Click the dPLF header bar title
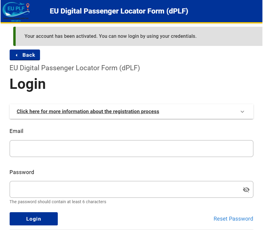The image size is (263, 232). click(118, 11)
